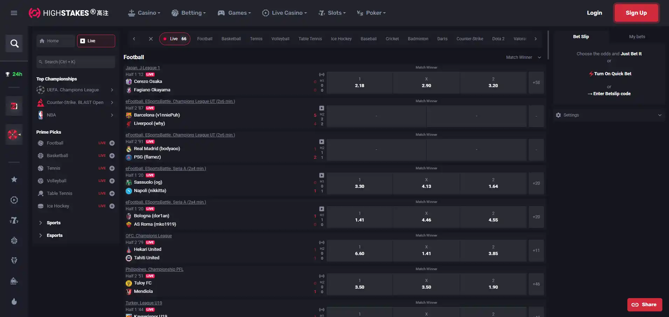Click Enter Betslip code link

click(x=609, y=94)
